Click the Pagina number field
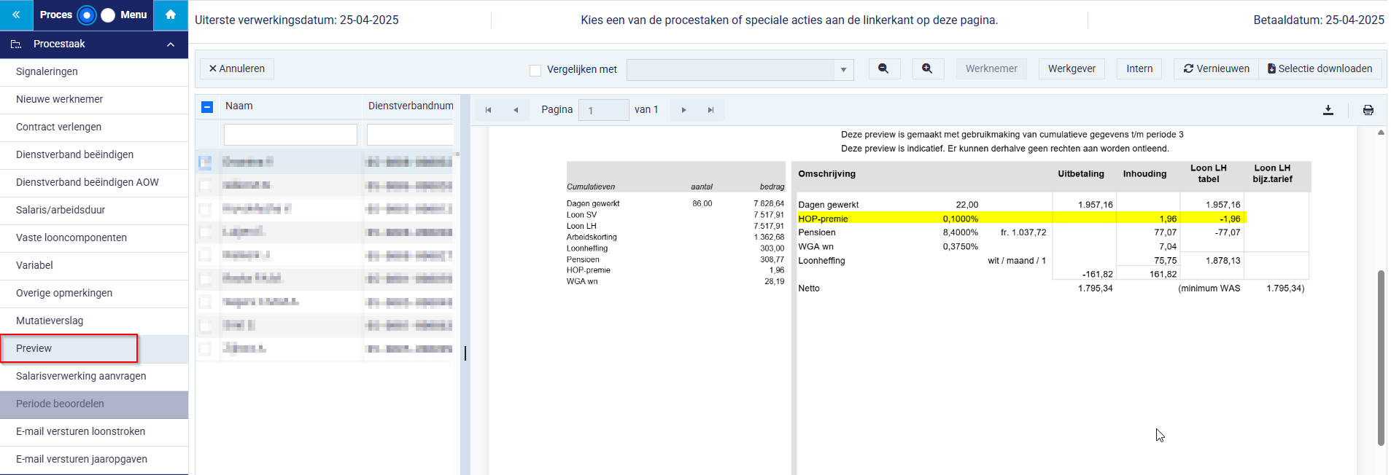This screenshot has width=1391, height=475. tap(603, 110)
